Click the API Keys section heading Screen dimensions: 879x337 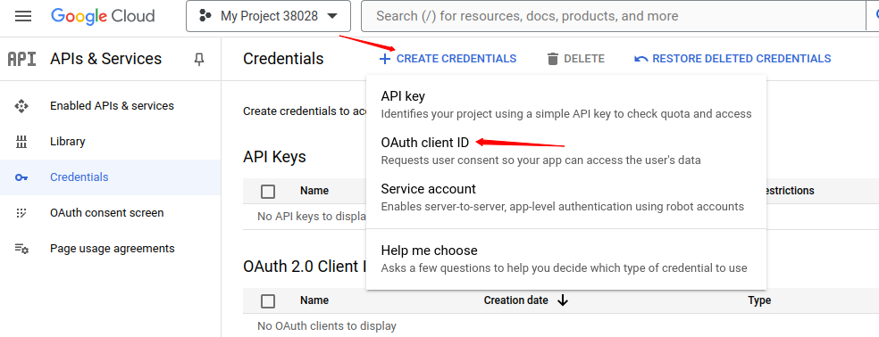[x=275, y=157]
